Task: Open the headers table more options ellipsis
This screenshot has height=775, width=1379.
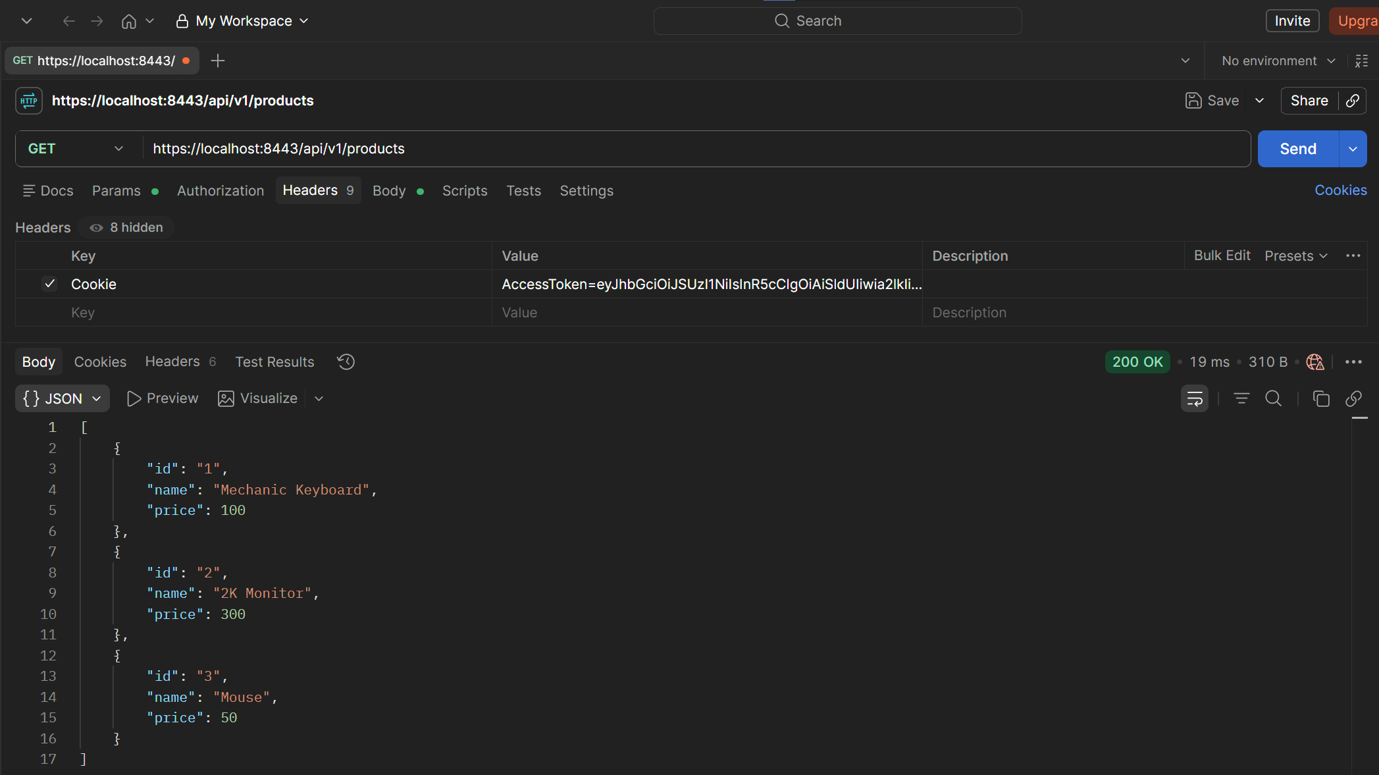Action: point(1353,255)
